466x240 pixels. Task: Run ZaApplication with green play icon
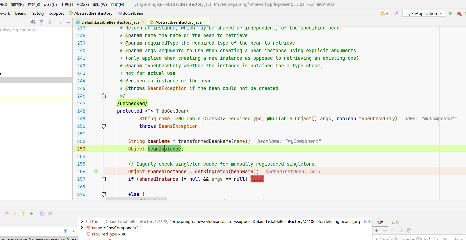(451, 13)
